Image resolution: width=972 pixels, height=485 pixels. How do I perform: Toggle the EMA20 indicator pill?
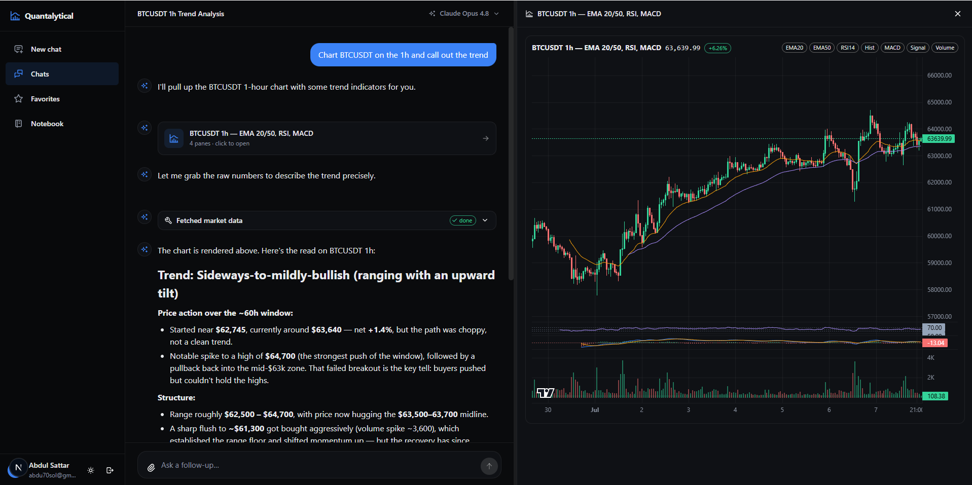tap(795, 48)
